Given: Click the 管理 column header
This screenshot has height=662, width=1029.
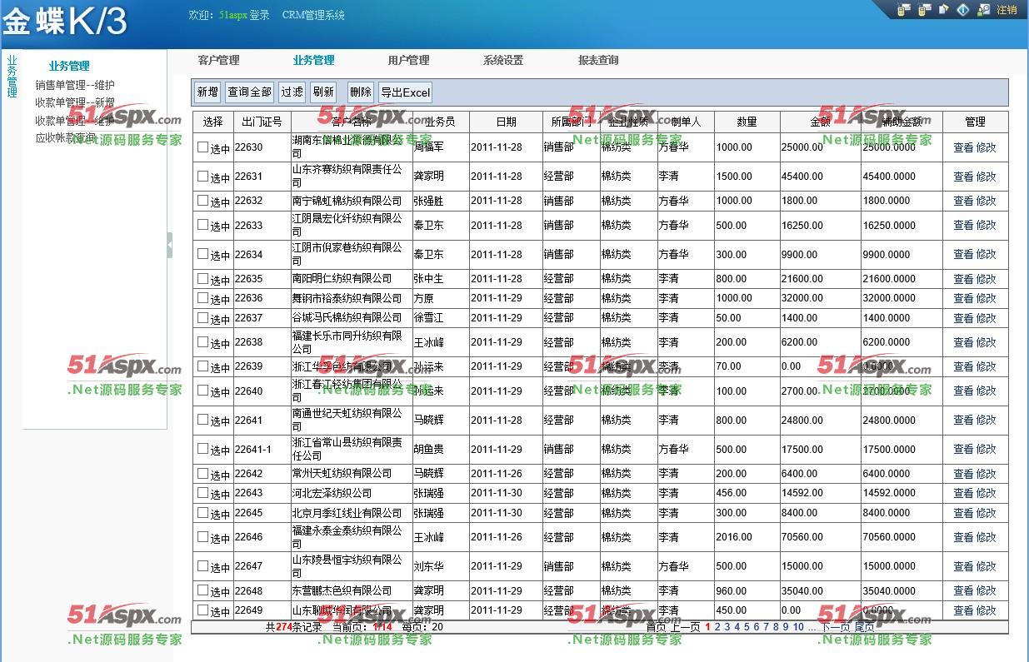Looking at the screenshot, I should point(975,122).
